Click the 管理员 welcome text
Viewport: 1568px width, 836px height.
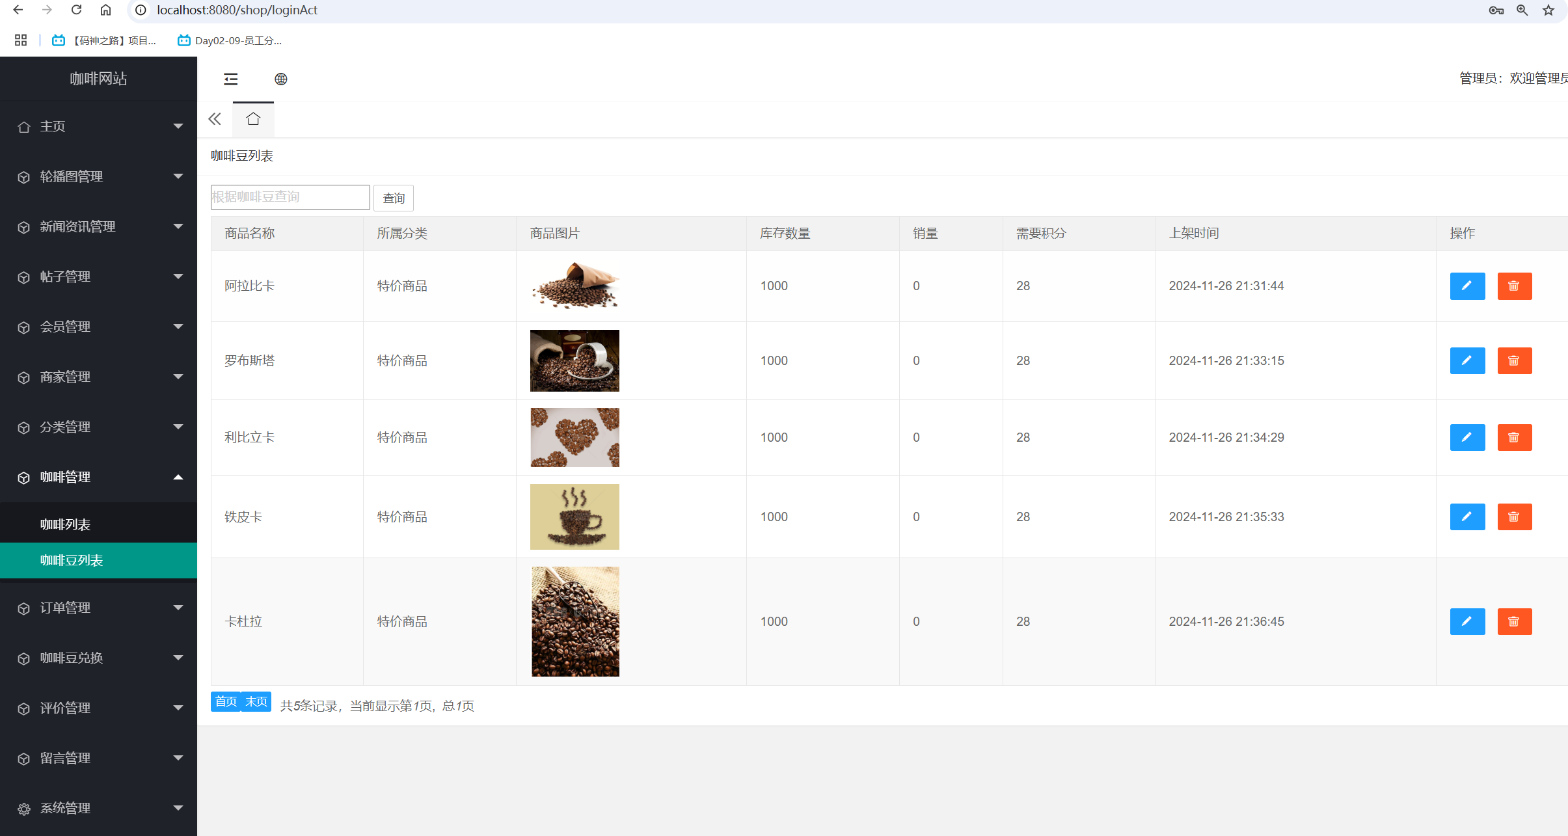click(1513, 78)
